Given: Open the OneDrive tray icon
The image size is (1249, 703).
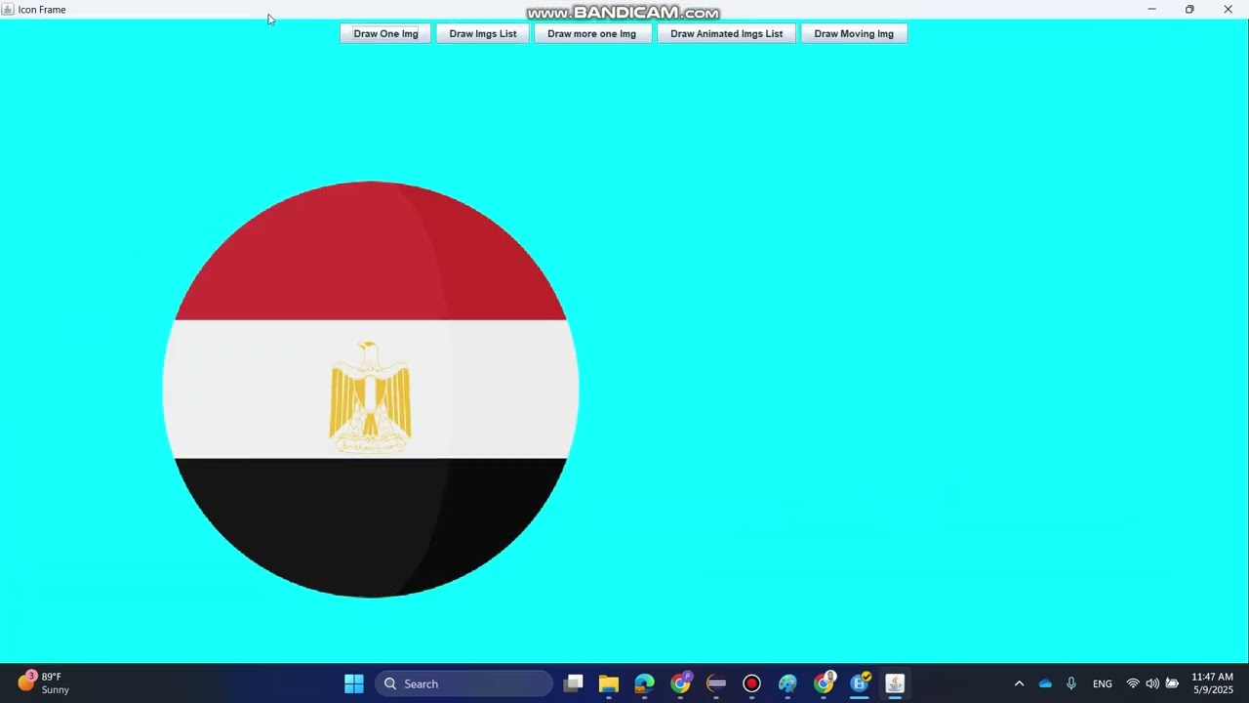Looking at the screenshot, I should click(1045, 683).
